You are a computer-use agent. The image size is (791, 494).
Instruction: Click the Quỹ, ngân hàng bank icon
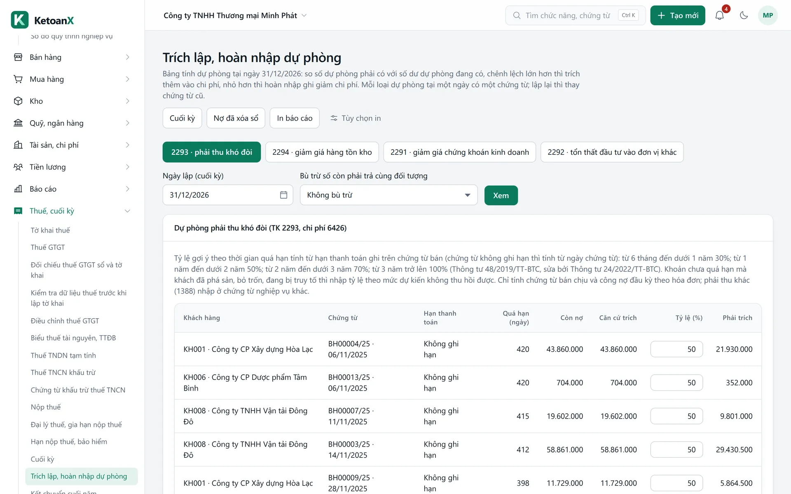click(18, 123)
